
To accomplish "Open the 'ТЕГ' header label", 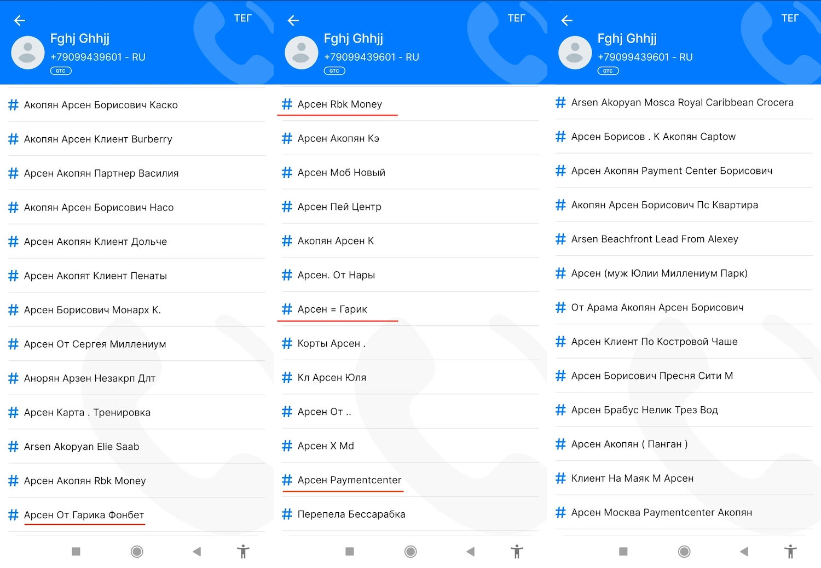I will (243, 18).
